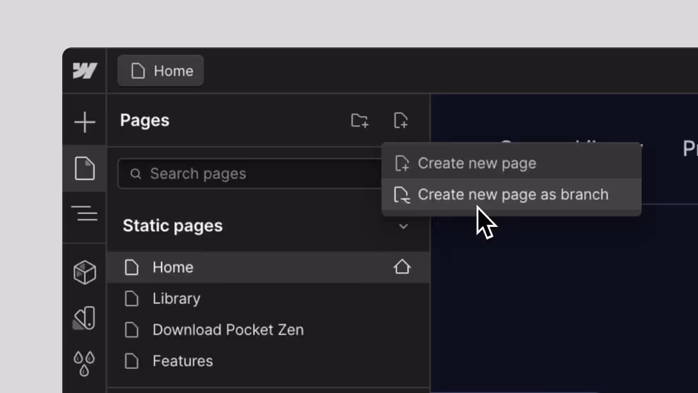
Task: Select Create new page as branch
Action: click(x=511, y=194)
